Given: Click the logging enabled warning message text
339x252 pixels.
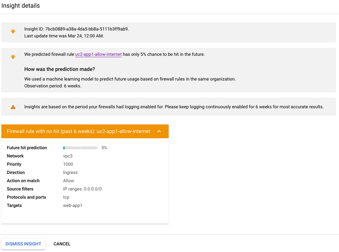Looking at the screenshot, I should point(174,107).
